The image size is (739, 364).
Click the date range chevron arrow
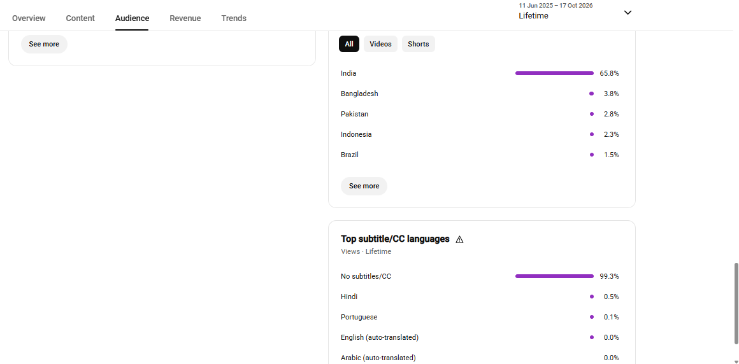pos(628,13)
